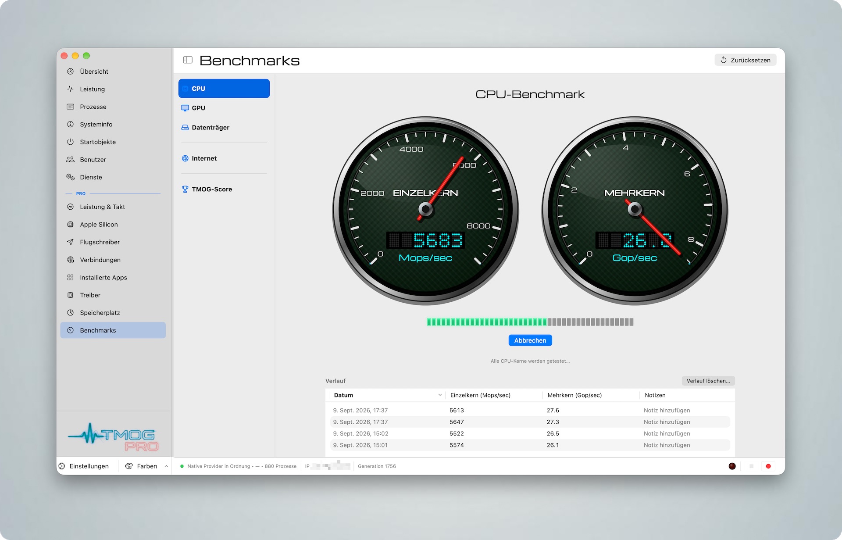Screen dimensions: 842x540
Task: Add note to the 5613 result row
Action: [x=667, y=411]
